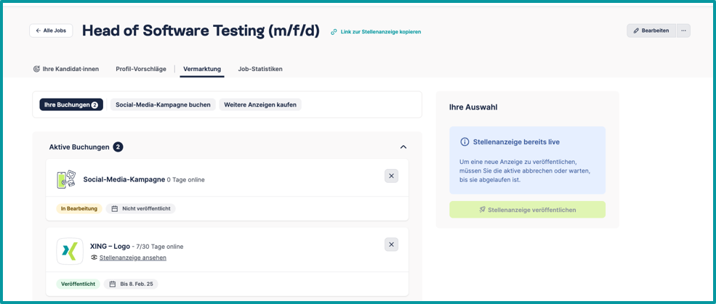The width and height of the screenshot is (716, 304).
Task: Switch to Ihre Kandidat:innen tab
Action: [66, 69]
